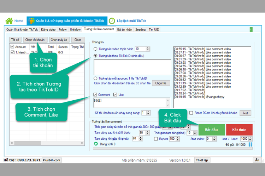The width and height of the screenshot is (265, 176).
Task: Click the comment box scroll down arrow
Action: tap(167, 105)
